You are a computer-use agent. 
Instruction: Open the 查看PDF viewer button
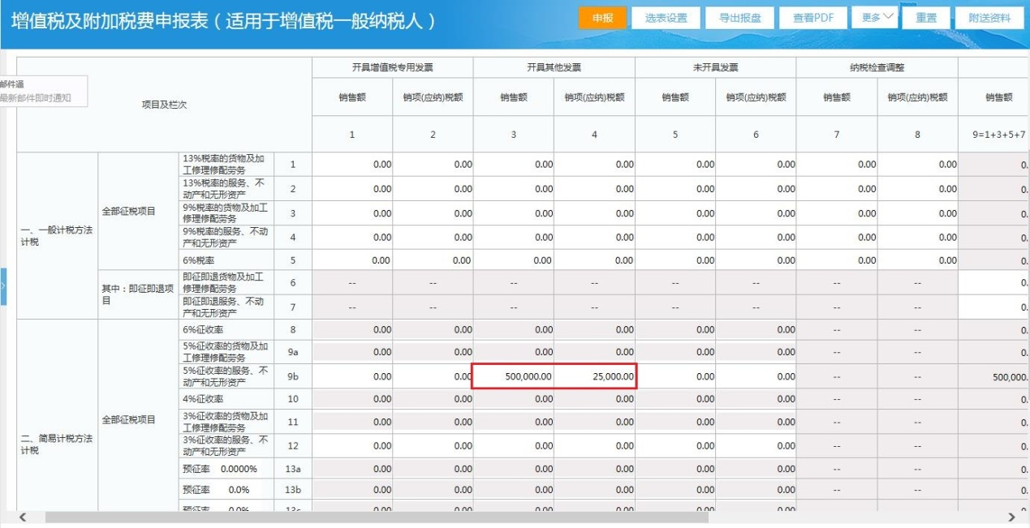813,18
